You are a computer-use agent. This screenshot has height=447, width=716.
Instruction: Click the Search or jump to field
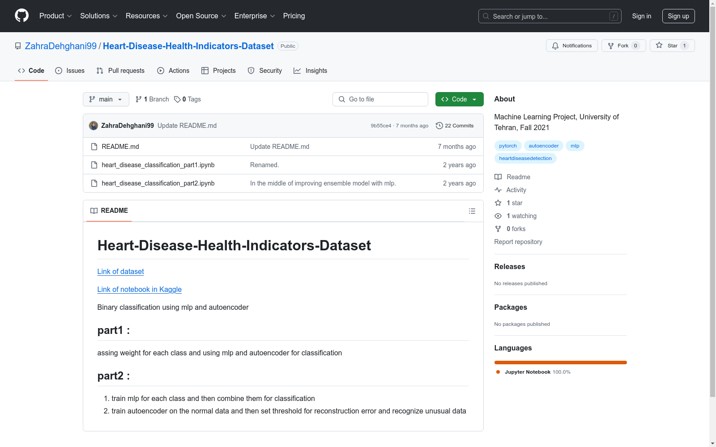click(550, 16)
